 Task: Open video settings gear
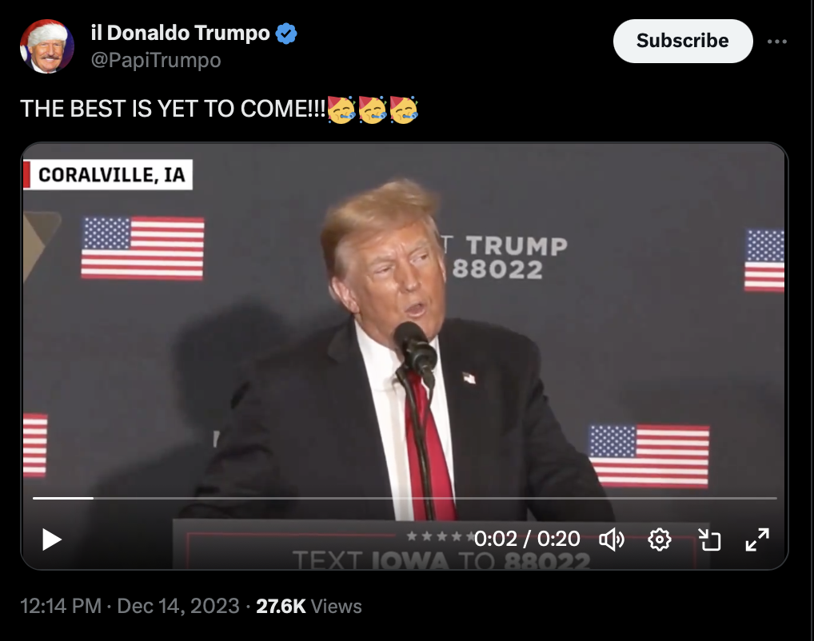[x=660, y=539]
